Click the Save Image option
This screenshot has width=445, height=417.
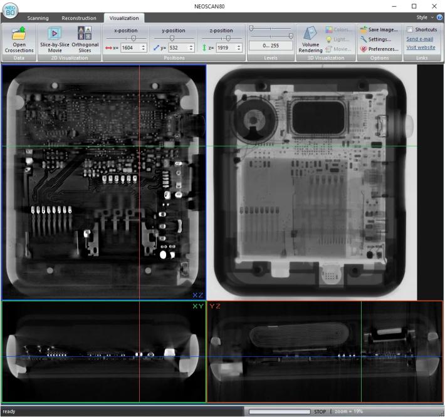379,29
